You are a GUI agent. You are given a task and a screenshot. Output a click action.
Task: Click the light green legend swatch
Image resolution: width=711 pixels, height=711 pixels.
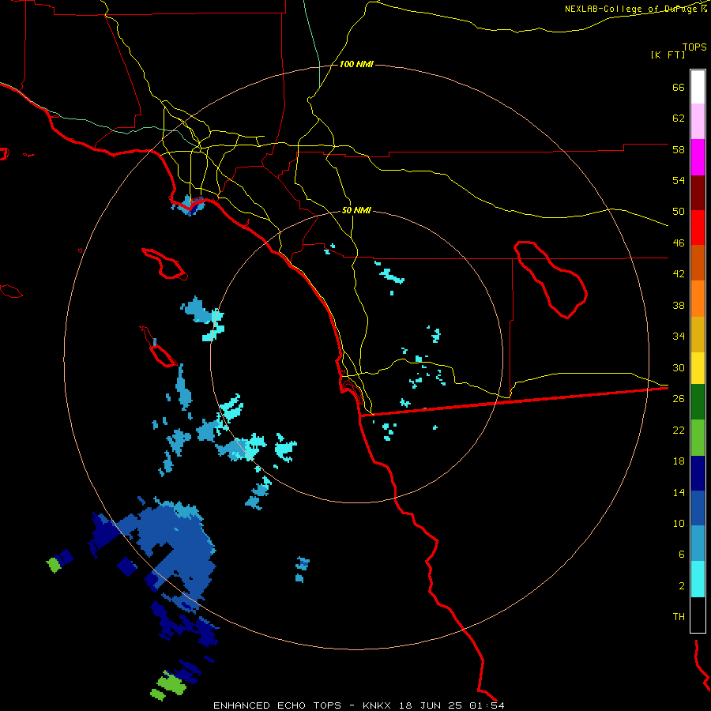[x=698, y=438]
